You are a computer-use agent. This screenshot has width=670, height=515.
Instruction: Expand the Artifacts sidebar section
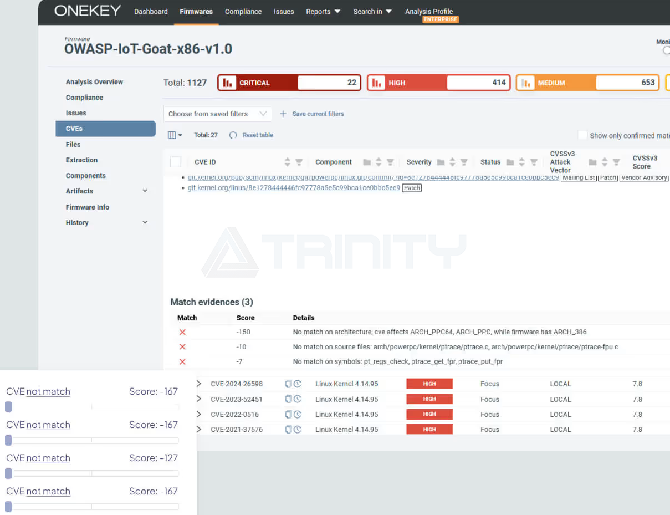coord(145,191)
